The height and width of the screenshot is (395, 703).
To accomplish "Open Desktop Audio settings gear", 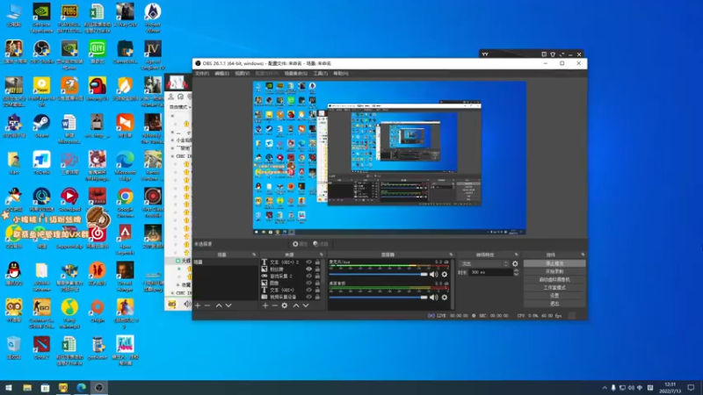I will 445,297.
